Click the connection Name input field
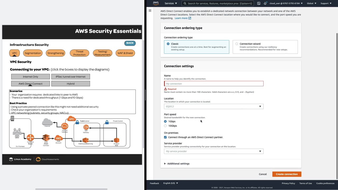 pyautogui.click(x=214, y=84)
